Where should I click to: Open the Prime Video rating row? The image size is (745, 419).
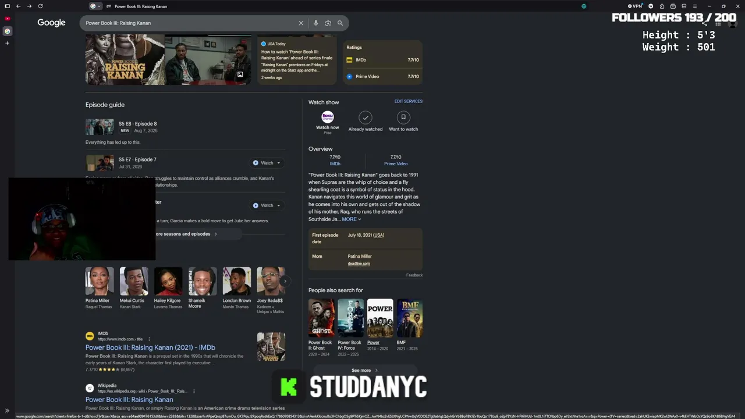(x=382, y=76)
